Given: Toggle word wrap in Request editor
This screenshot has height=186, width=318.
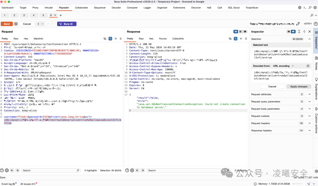Looking at the screenshot, I should 110,39.
